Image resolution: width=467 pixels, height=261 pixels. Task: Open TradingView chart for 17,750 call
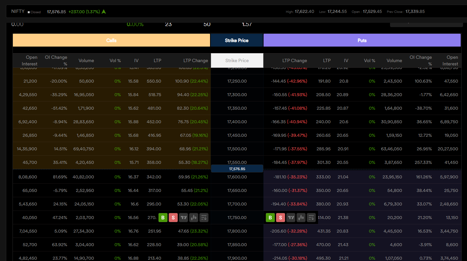(x=183, y=217)
